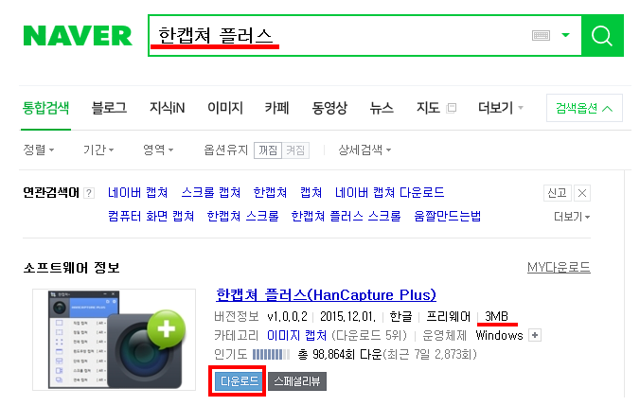
Task: Expand the search box autocomplete arrow
Action: coord(566,35)
